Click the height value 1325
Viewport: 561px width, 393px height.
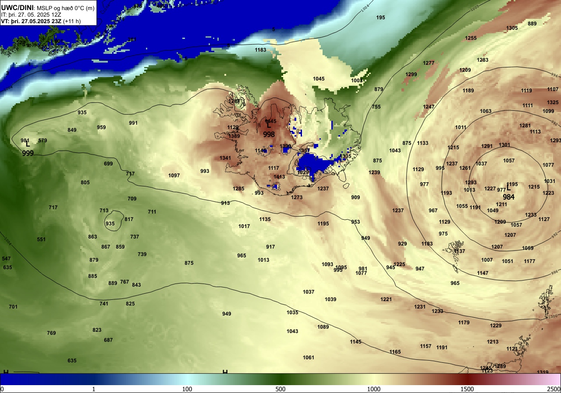pos(553,102)
